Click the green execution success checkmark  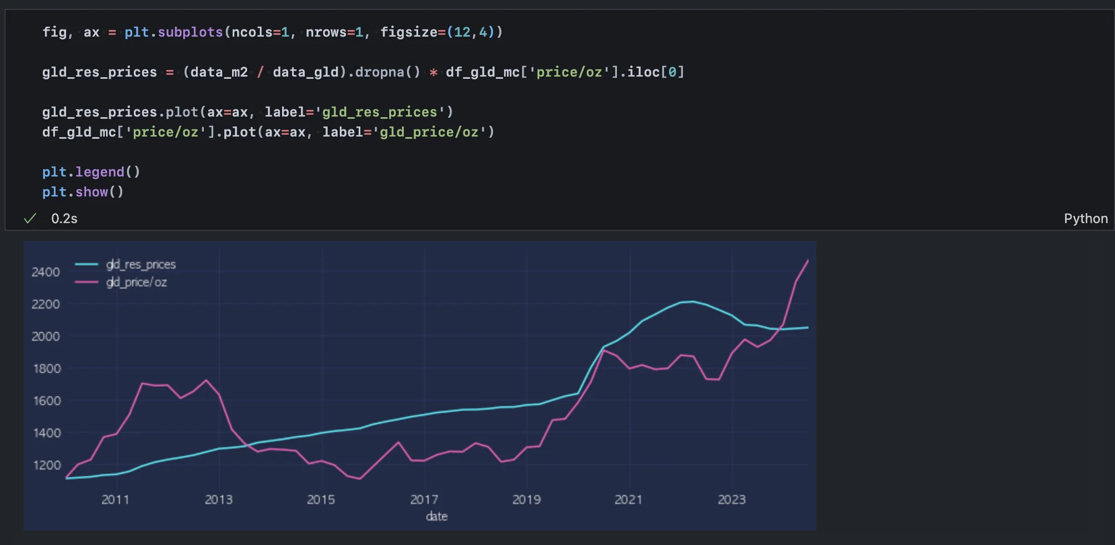30,219
